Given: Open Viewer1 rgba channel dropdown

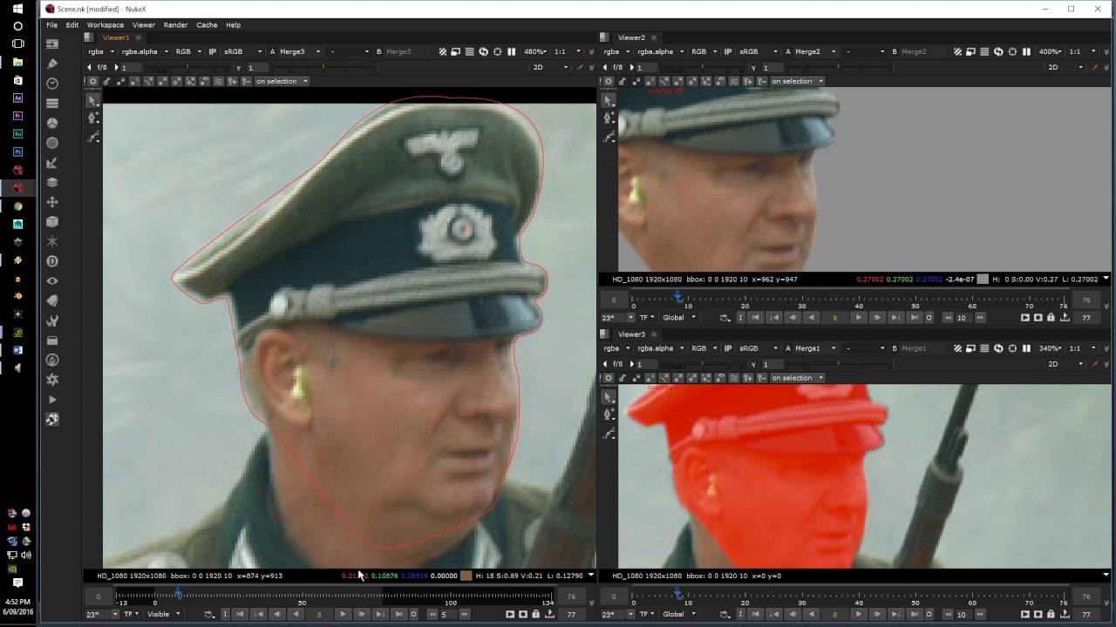Looking at the screenshot, I should pos(100,51).
